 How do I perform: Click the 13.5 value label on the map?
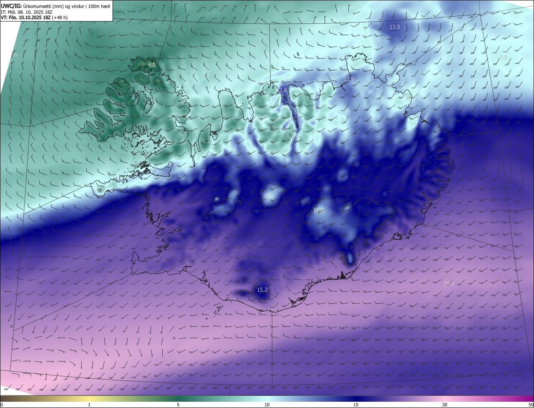coord(395,27)
